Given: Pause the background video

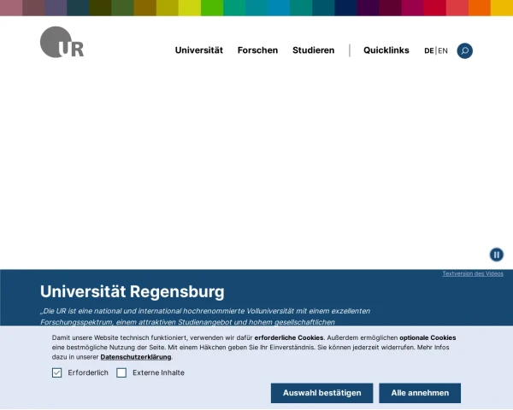Looking at the screenshot, I should [x=496, y=255].
